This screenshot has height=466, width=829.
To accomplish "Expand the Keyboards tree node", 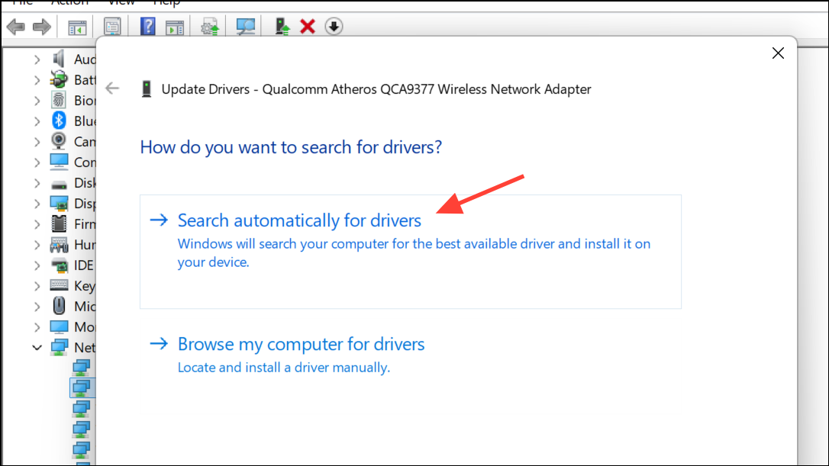I will pyautogui.click(x=37, y=286).
